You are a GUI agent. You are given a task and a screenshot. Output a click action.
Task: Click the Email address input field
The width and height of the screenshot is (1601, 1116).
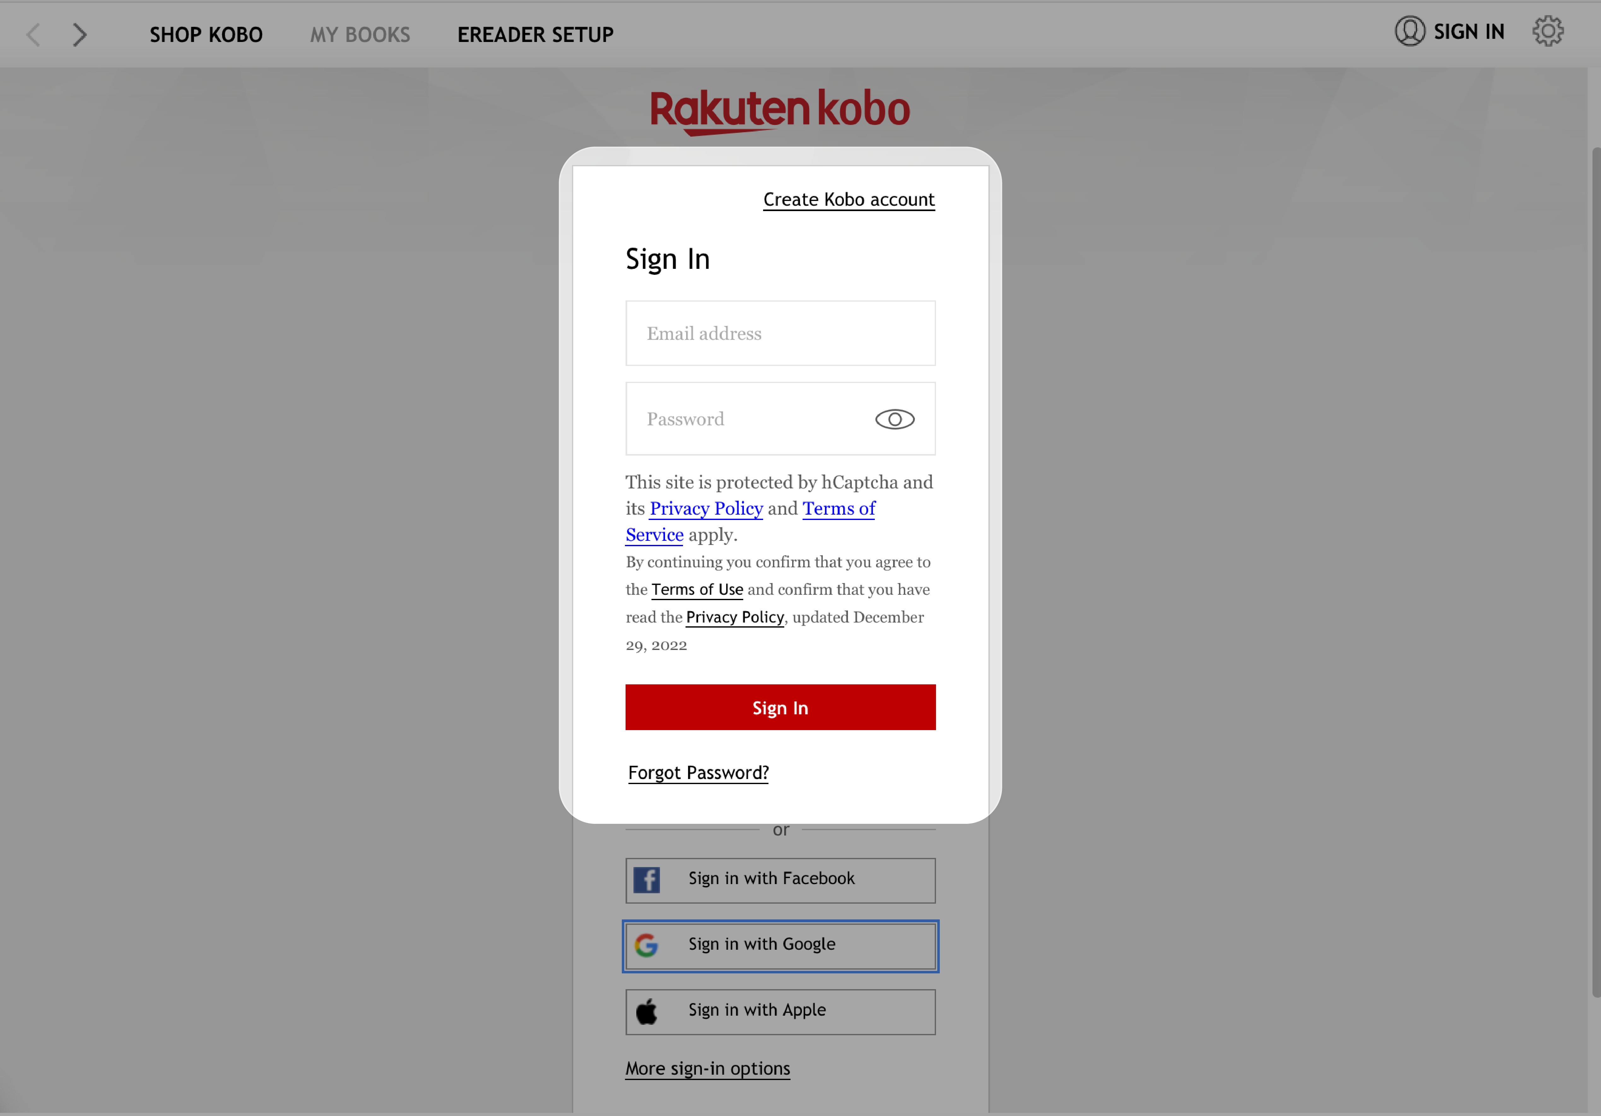click(780, 332)
